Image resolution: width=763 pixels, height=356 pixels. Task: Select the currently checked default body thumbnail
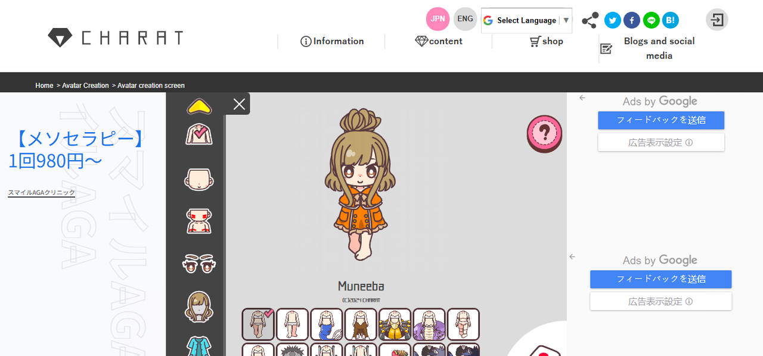(x=258, y=324)
